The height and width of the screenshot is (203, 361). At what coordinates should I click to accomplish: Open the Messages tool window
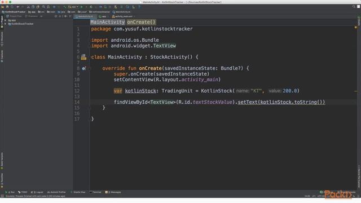point(113,192)
